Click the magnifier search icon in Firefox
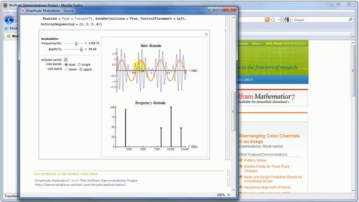Viewport: 359px width, 202px height. click(351, 20)
